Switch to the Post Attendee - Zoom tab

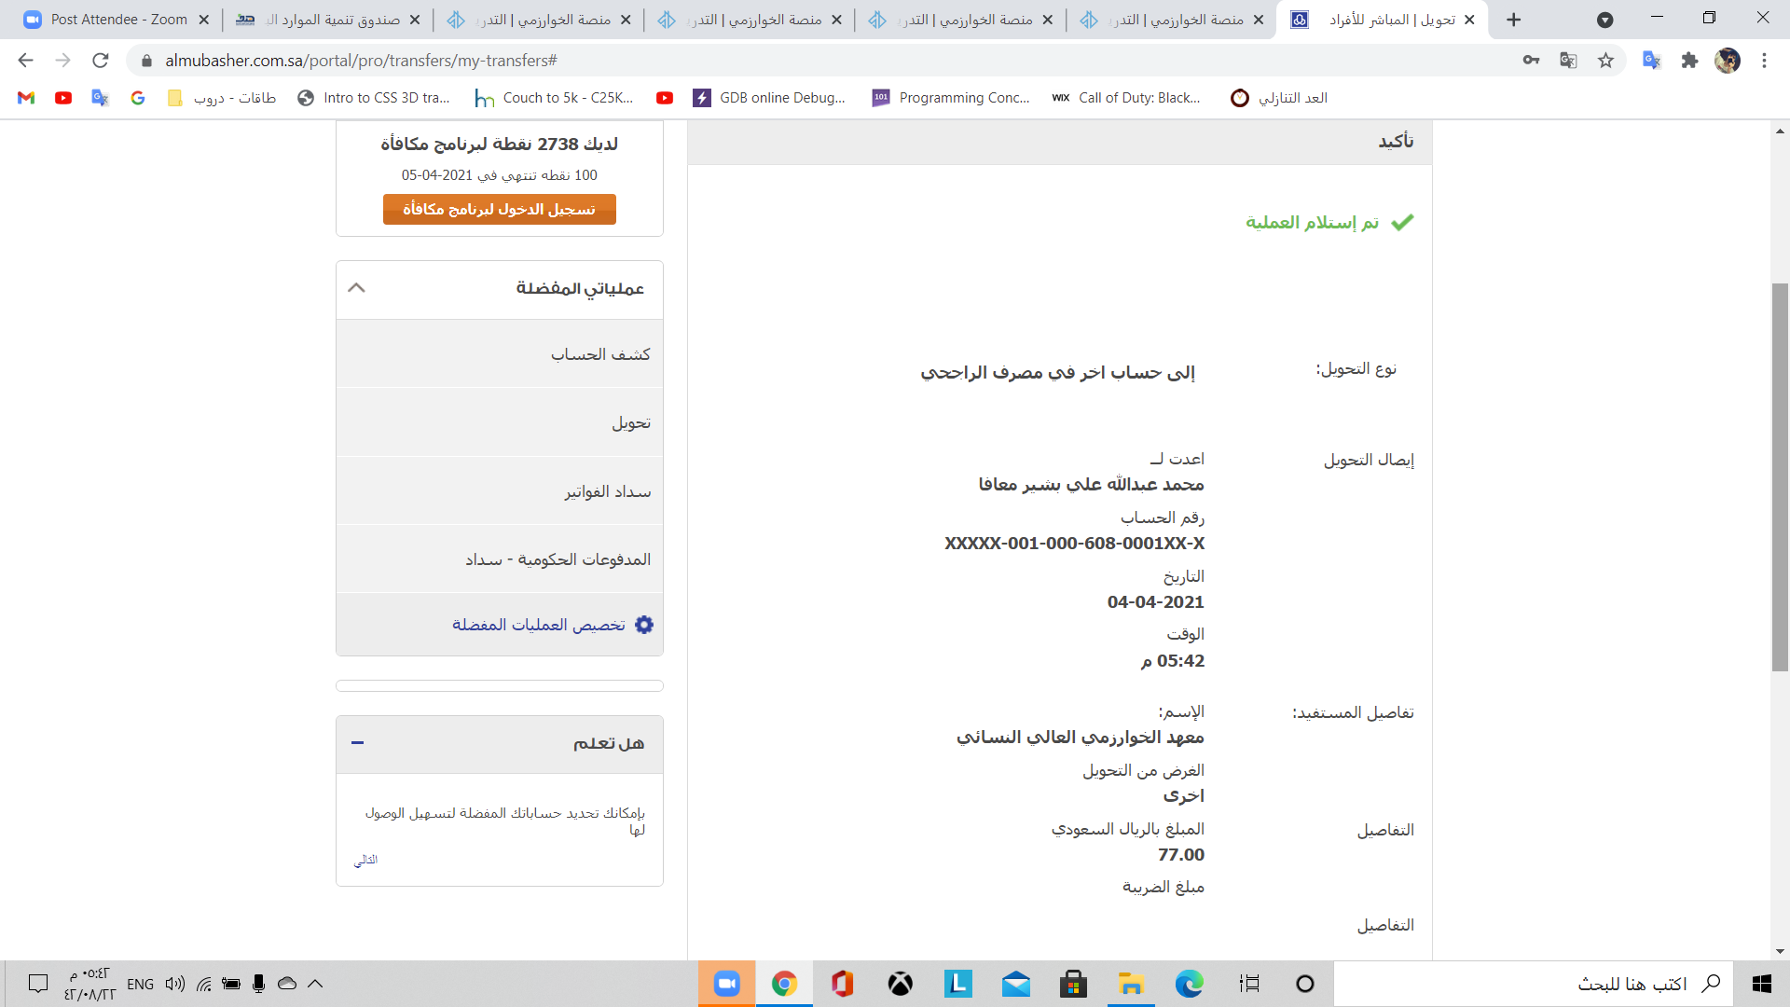tap(117, 20)
